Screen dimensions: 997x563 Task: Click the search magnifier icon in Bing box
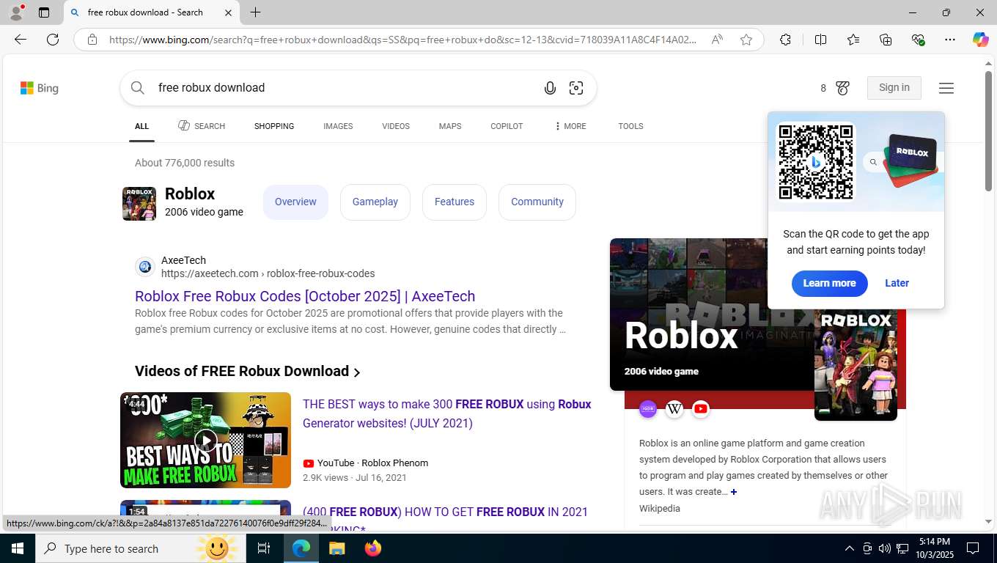138,88
